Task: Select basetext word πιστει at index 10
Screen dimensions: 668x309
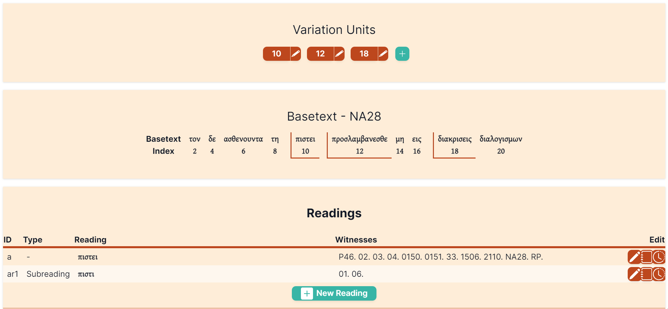Action: pos(305,139)
